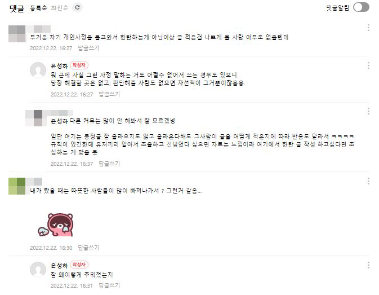The image size is (379, 295).
Task: Click 답글쓰기 under the 16:31 reply
Action: (x=109, y=285)
